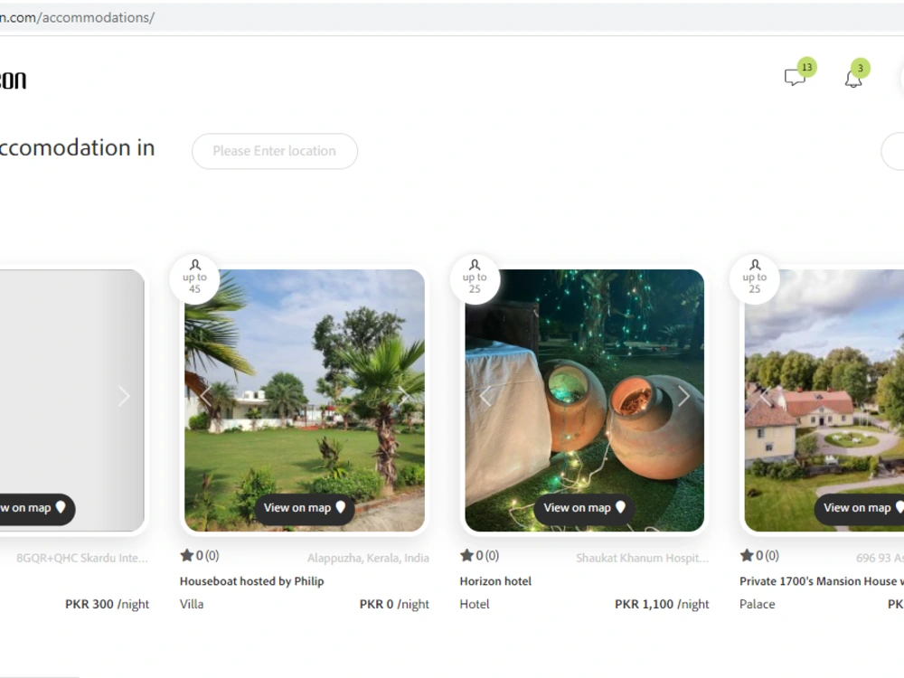Image resolution: width=904 pixels, height=678 pixels.
Task: Click the site logo at top left
Action: pos(13,80)
